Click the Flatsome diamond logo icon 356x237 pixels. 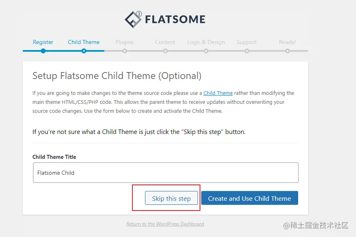(x=133, y=19)
